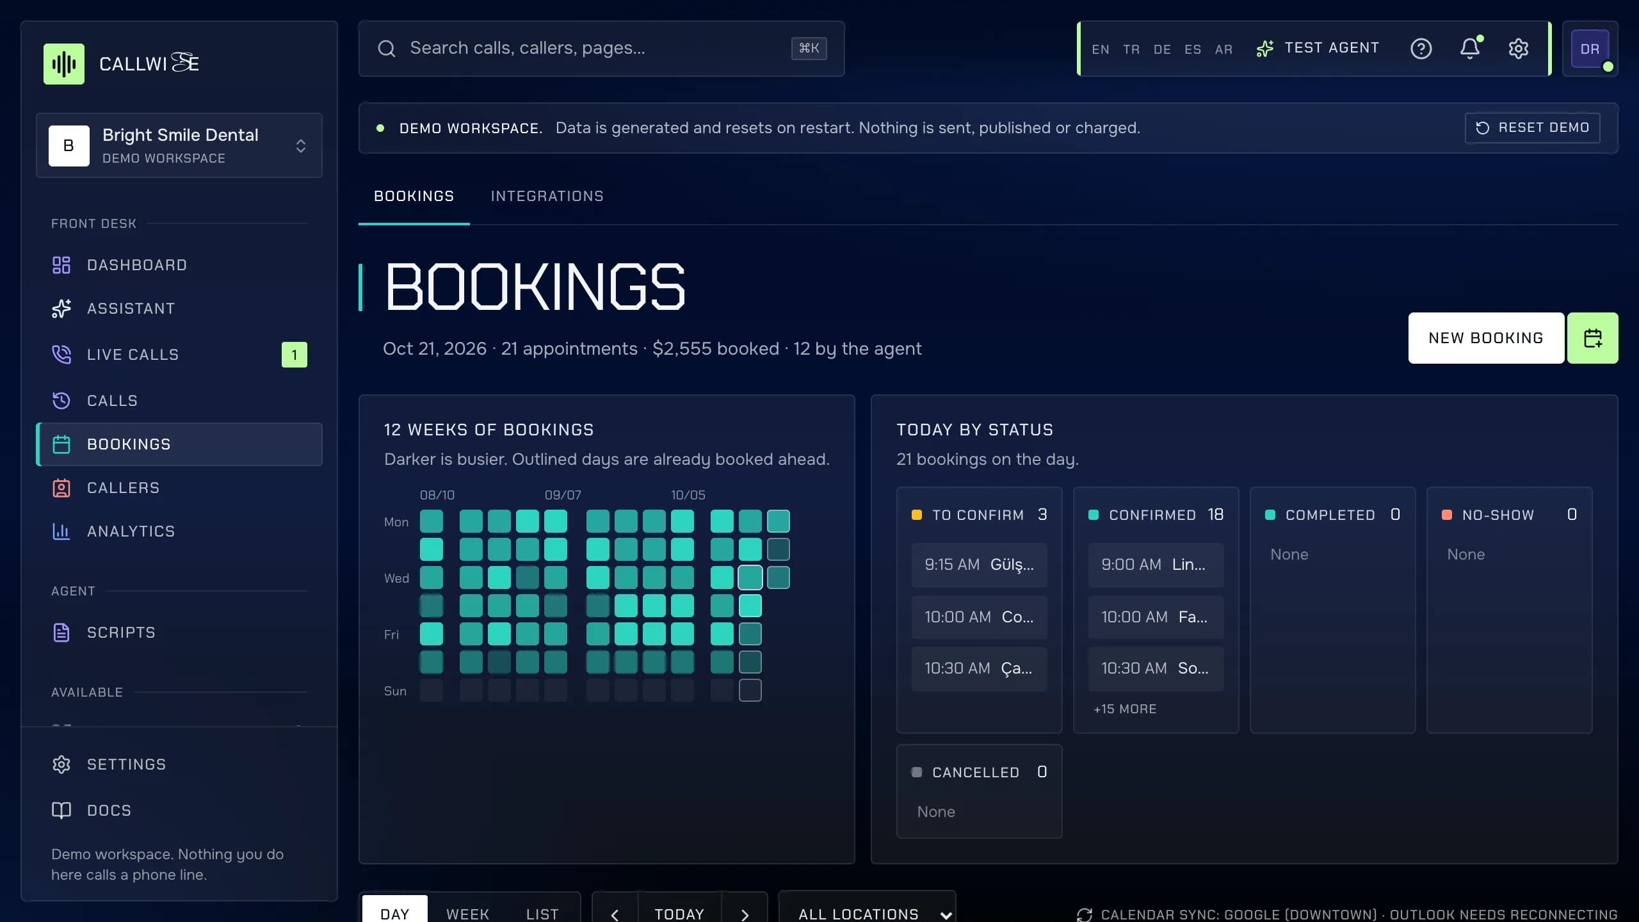Click the Live Calls badge showing 1
The image size is (1639, 922).
tap(295, 355)
